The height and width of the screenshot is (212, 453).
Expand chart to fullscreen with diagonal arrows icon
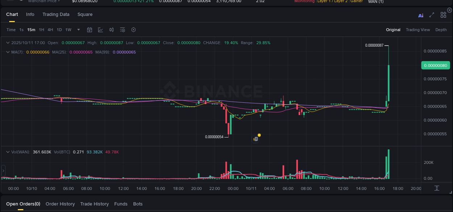[431, 15]
